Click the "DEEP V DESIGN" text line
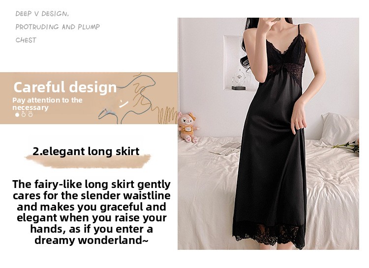Image resolution: width=369 pixels, height=268 pixels. 42,14
